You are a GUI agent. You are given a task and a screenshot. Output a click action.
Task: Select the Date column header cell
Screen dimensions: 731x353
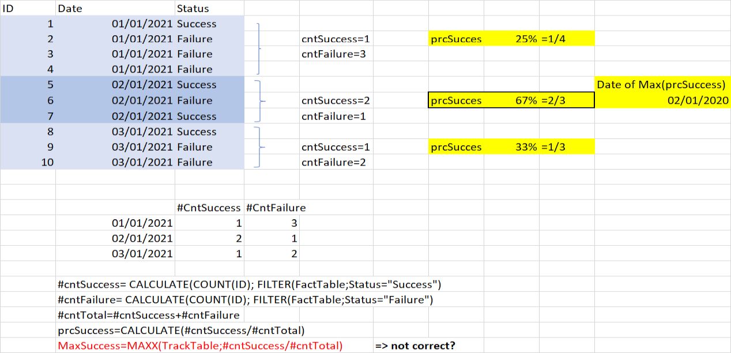[115, 8]
